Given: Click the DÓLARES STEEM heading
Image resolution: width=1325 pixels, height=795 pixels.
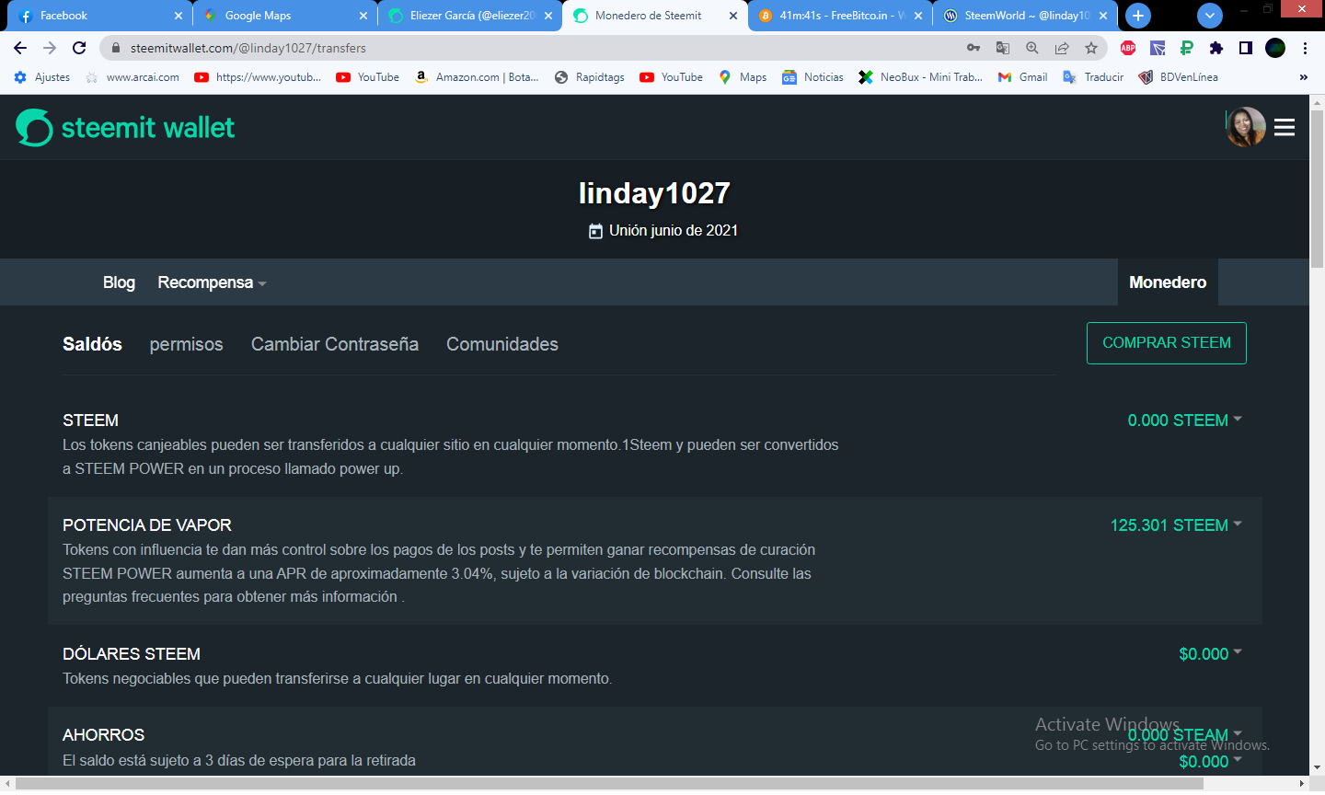Looking at the screenshot, I should (132, 654).
